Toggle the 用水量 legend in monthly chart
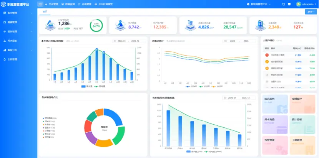The width and height of the screenshot is (319, 158). coord(86,86)
